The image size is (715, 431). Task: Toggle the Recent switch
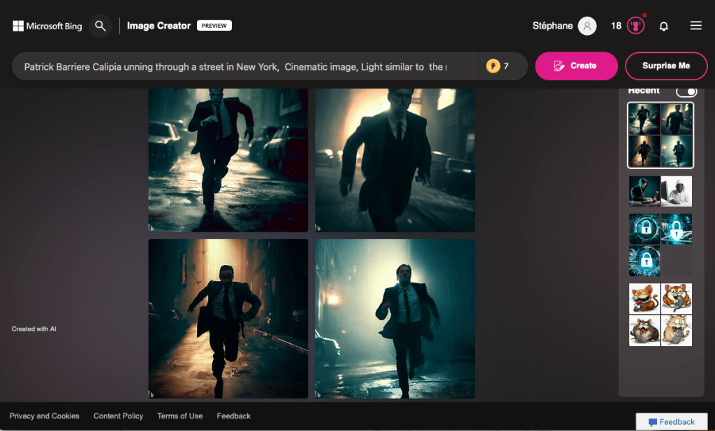pyautogui.click(x=686, y=91)
